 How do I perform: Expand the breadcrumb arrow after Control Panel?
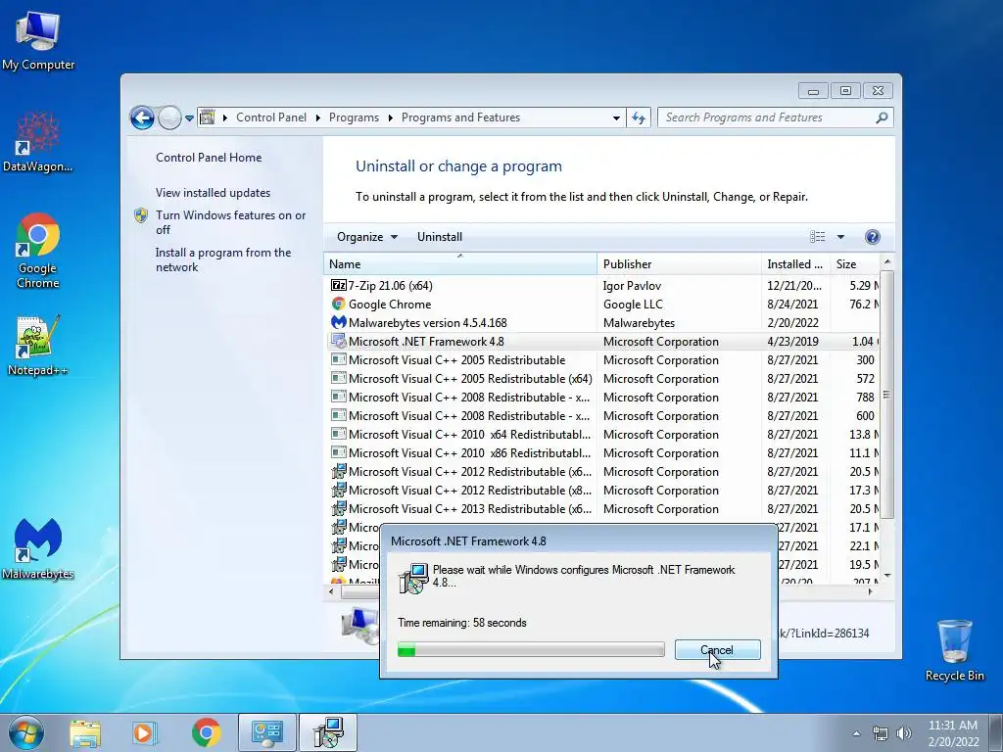(x=318, y=117)
